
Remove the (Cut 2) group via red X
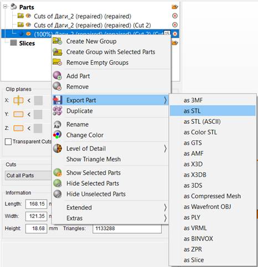pos(175,25)
